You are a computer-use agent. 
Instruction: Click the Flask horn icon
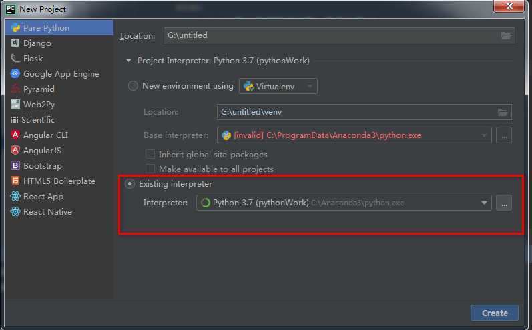click(15, 58)
